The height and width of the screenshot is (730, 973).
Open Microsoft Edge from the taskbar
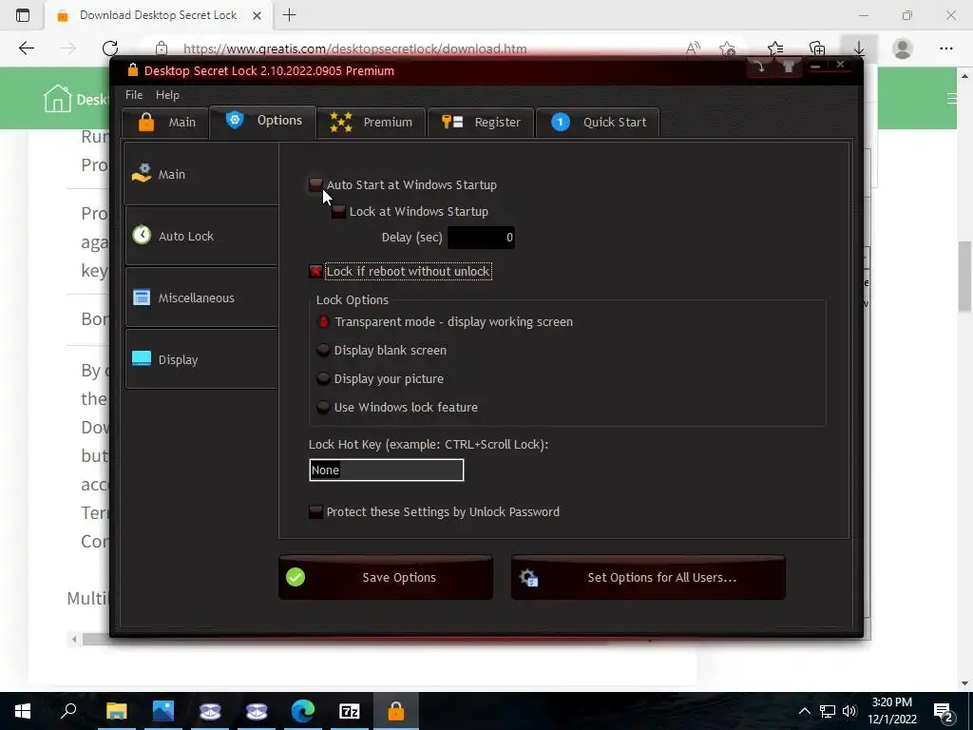click(x=303, y=711)
